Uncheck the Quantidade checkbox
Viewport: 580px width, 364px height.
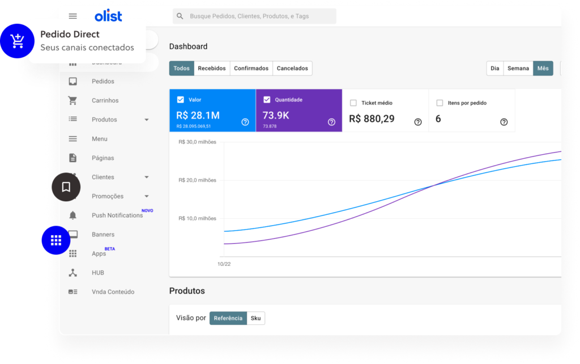267,100
